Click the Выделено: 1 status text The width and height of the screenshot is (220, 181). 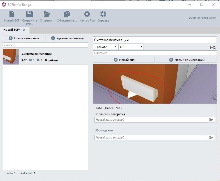[x=27, y=173]
